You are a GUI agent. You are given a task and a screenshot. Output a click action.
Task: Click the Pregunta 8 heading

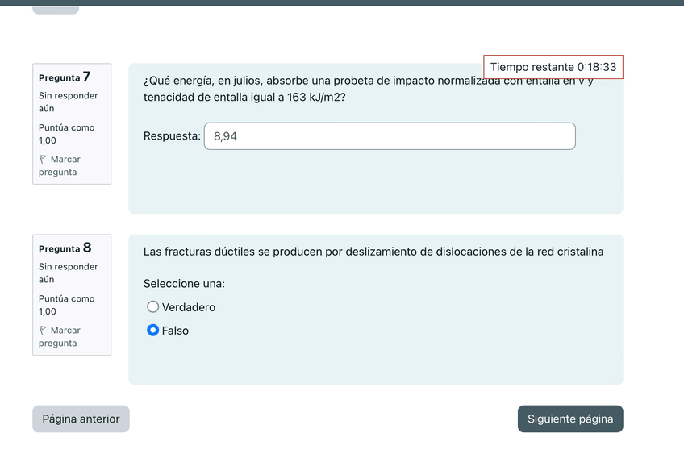click(65, 248)
